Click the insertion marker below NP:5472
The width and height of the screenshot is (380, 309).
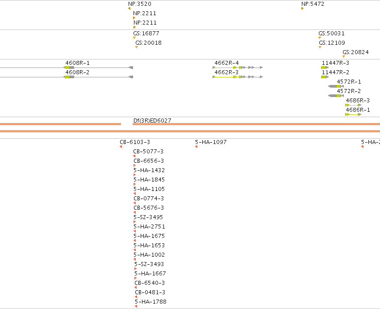[302, 8]
